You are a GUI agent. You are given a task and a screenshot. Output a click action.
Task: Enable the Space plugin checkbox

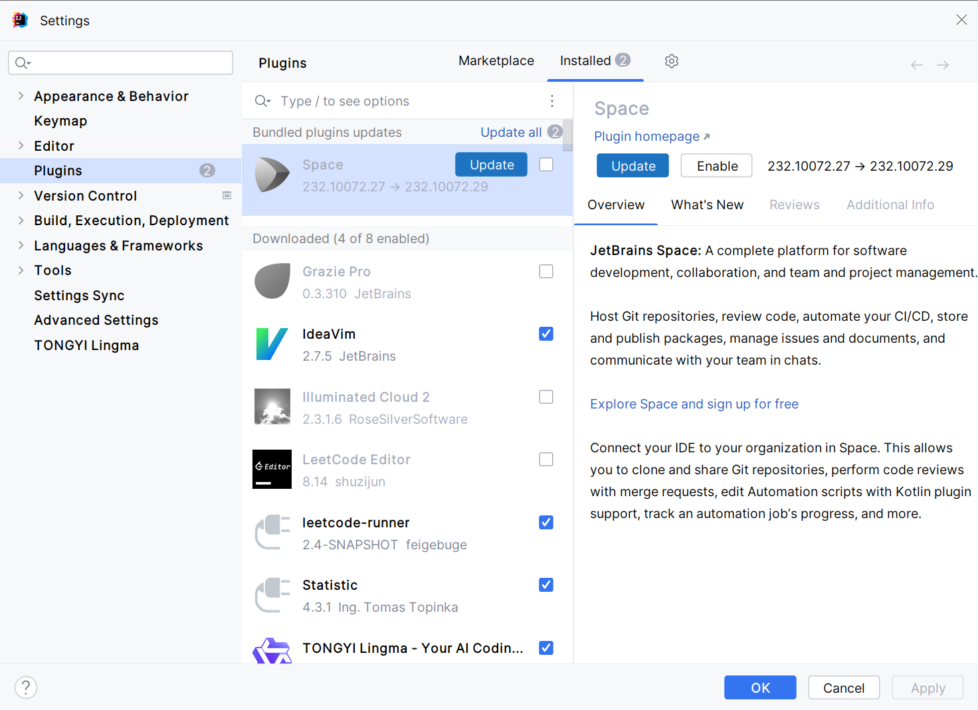(x=546, y=164)
